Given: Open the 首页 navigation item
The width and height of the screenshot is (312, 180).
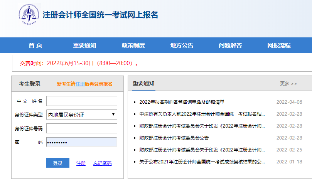Looking at the screenshot, I should tap(35, 45).
